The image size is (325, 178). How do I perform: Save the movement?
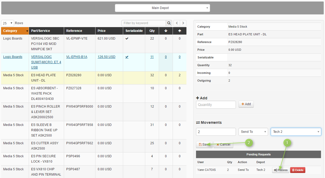[x=204, y=145]
